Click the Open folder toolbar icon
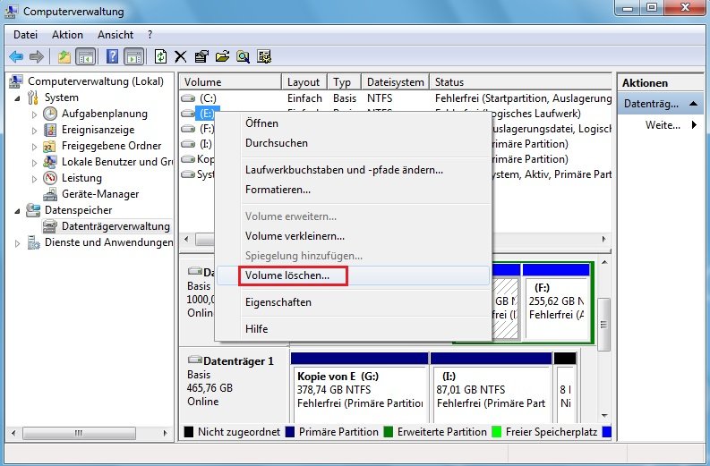Viewport: 710px width, 466px height. (x=222, y=56)
